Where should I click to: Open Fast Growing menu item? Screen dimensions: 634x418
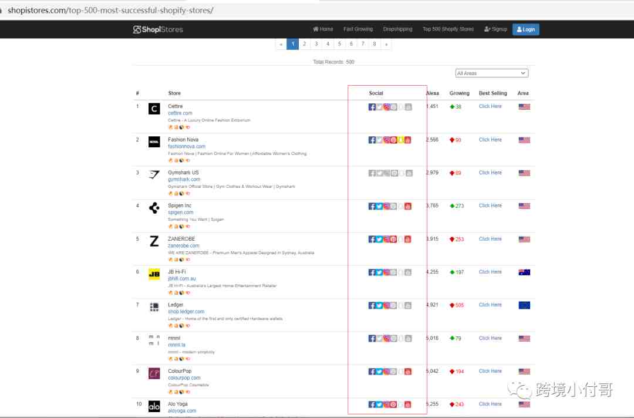pos(358,29)
